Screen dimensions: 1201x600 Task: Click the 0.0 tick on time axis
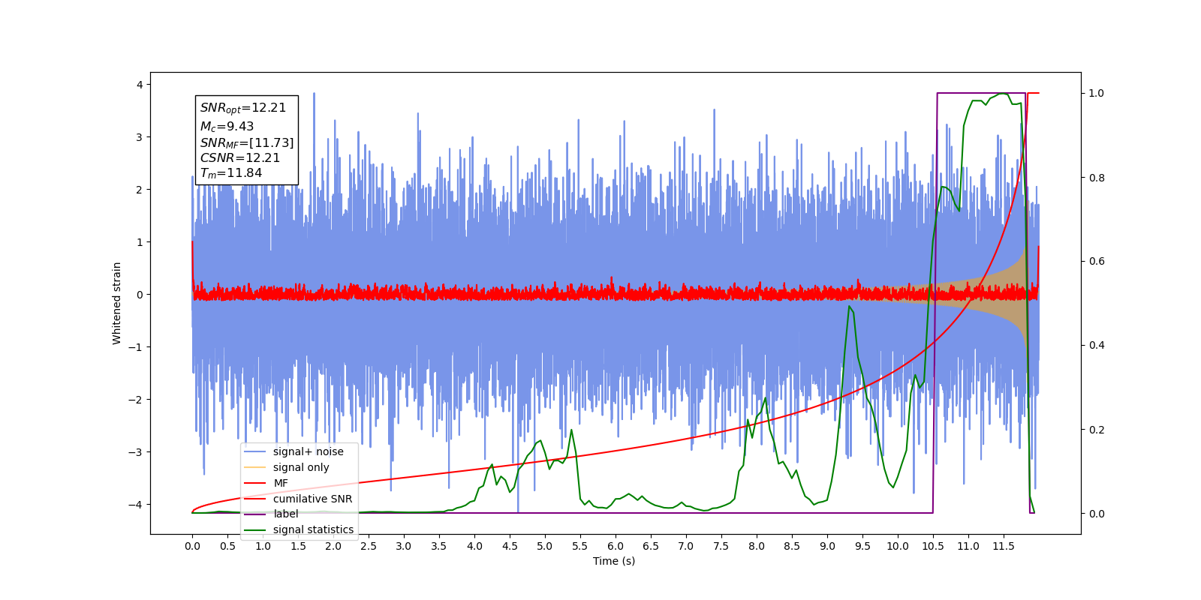192,546
